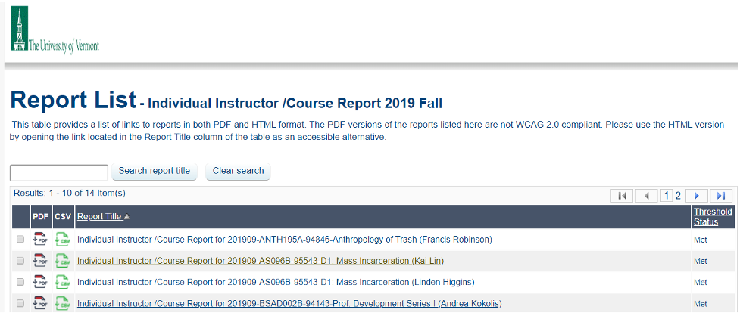
Task: Focus the report title search field
Action: click(x=59, y=172)
